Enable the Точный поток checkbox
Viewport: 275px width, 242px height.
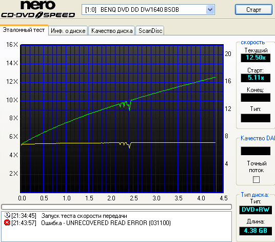256,179
